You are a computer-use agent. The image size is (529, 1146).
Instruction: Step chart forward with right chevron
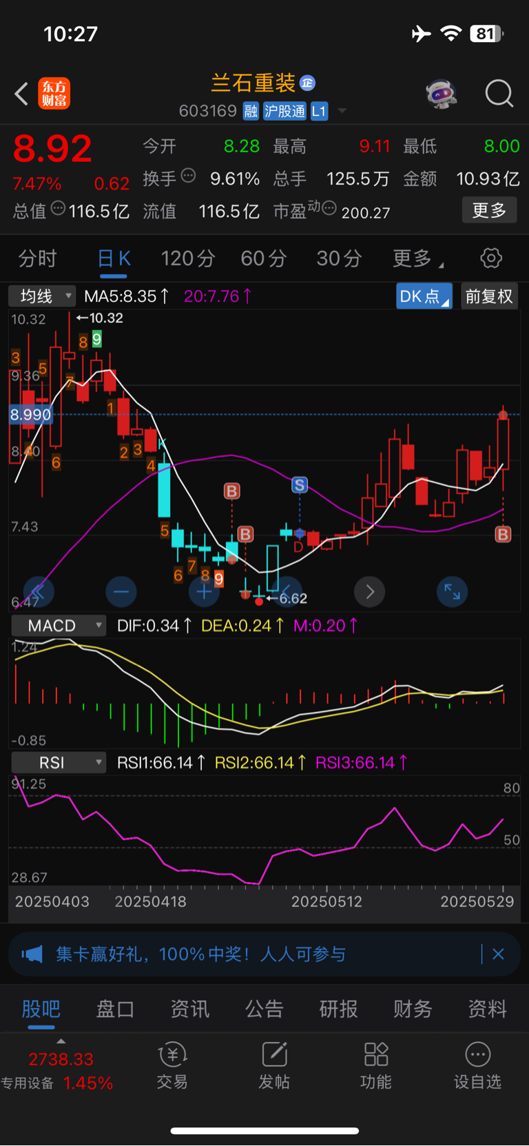point(370,591)
